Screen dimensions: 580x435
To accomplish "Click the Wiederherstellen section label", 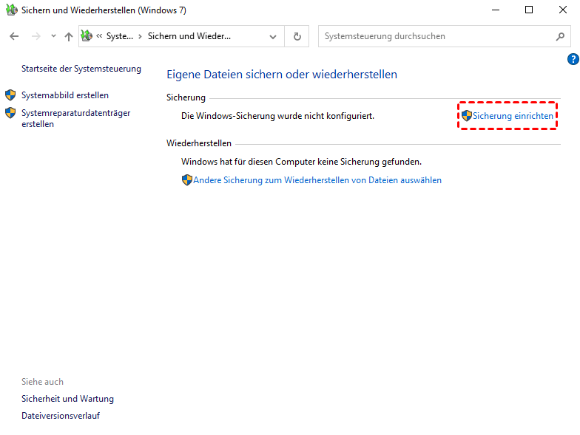I will tap(199, 143).
